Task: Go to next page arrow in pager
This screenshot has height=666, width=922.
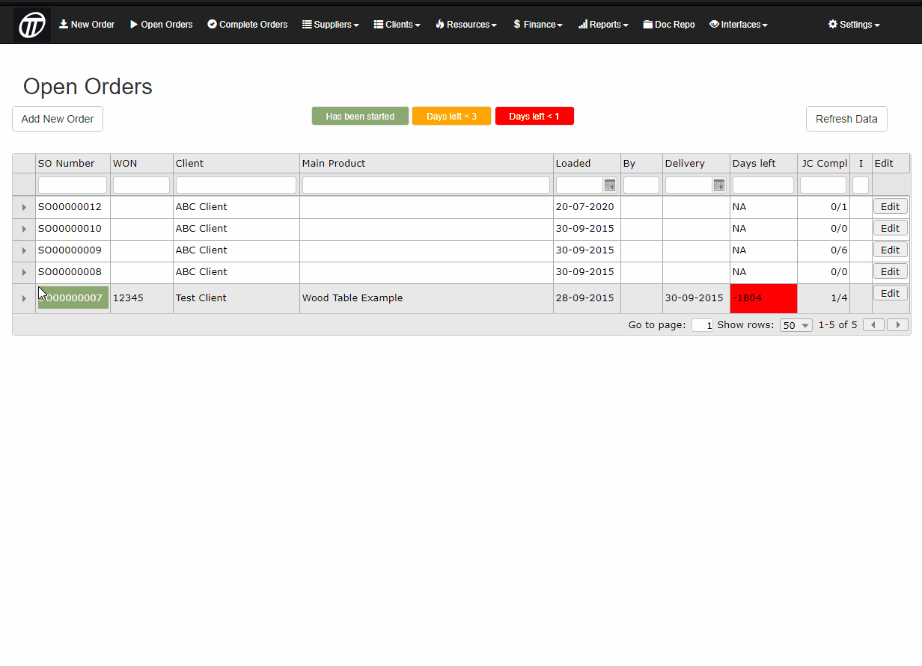Action: 898,325
